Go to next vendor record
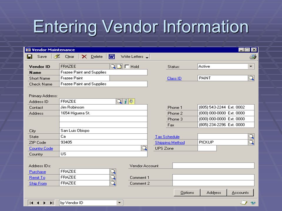 (44, 203)
